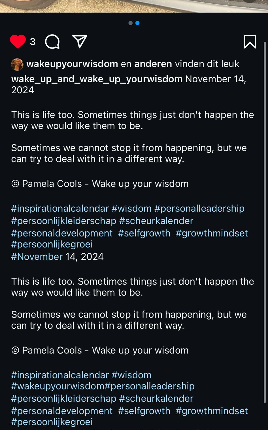
Task: Open the #inspirationalcalendar hashtag
Action: tap(60, 208)
